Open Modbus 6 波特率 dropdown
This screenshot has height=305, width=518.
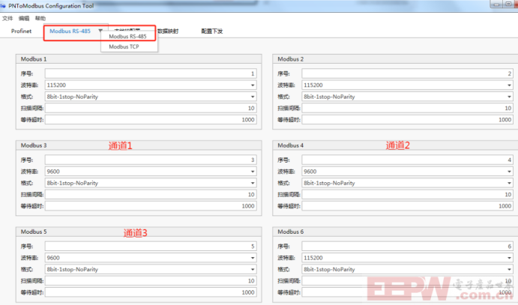408,258
